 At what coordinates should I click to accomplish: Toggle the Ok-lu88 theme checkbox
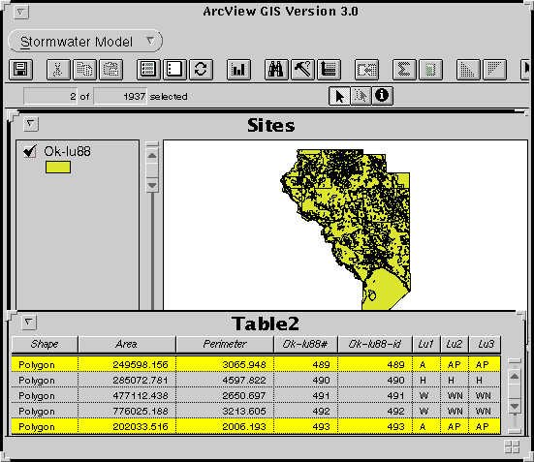pyautogui.click(x=30, y=151)
